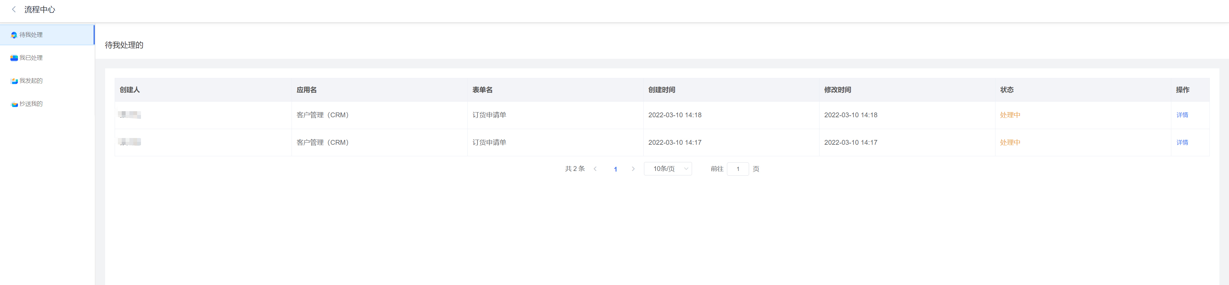1229x285 pixels.
Task: Click the 我已处理 sidebar icon
Action: (x=14, y=58)
